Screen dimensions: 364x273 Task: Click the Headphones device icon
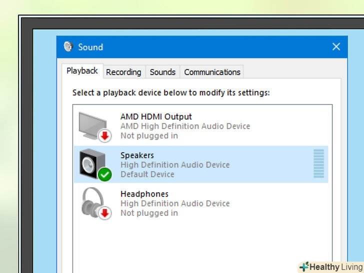92,201
